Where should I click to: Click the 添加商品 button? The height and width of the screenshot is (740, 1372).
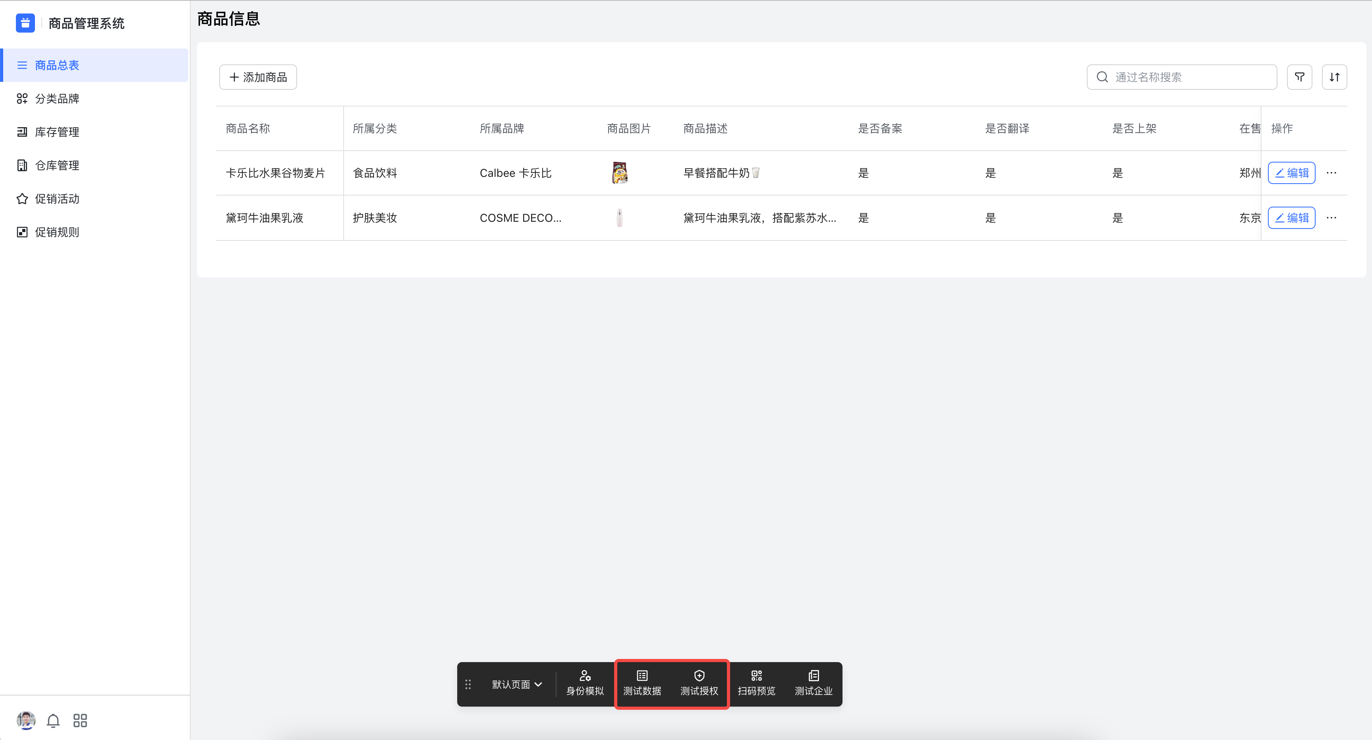(258, 77)
